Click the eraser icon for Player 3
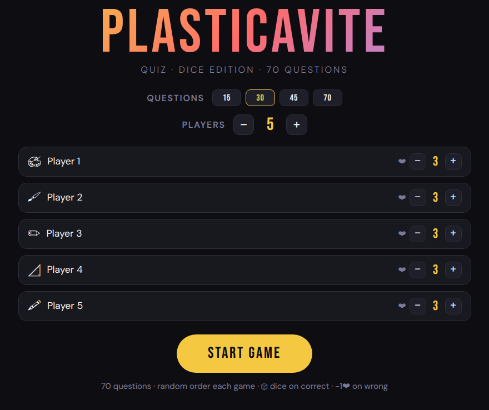 34,234
